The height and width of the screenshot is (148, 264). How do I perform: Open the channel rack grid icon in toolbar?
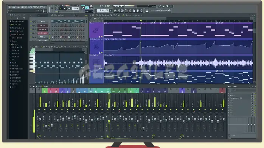click(119, 11)
